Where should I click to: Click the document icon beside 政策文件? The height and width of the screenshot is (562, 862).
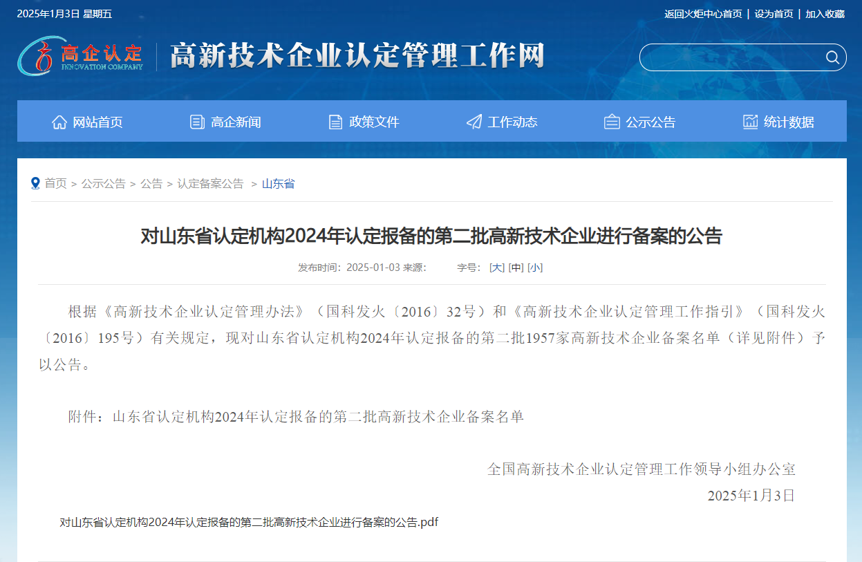[x=335, y=122]
